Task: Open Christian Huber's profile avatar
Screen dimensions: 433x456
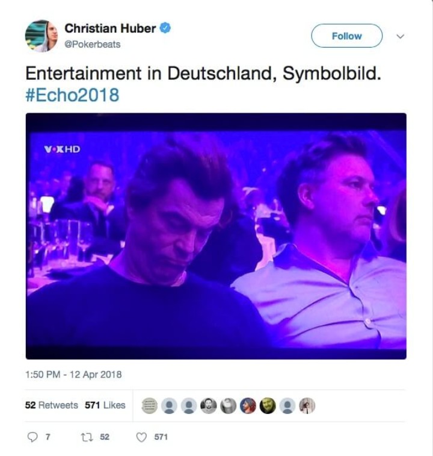Action: coord(41,36)
